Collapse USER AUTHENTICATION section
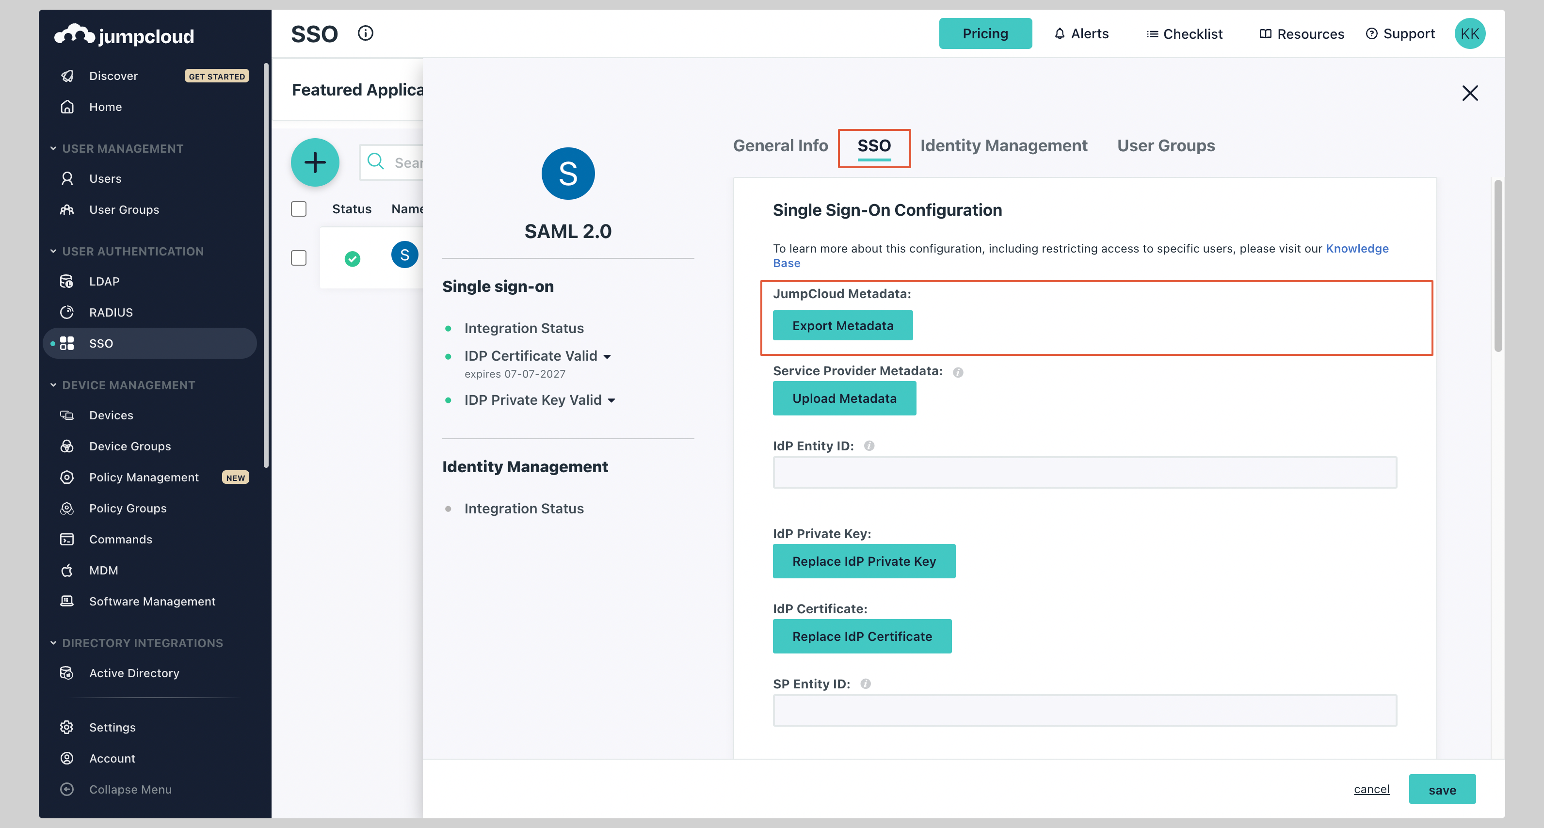 [53, 251]
